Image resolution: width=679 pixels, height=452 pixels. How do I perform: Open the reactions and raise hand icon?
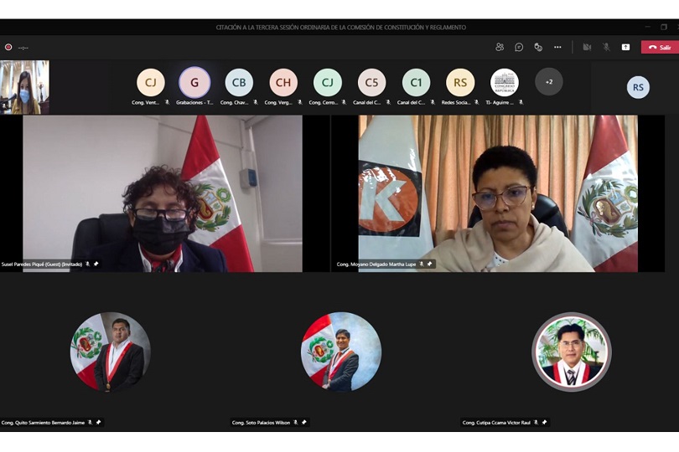click(538, 47)
